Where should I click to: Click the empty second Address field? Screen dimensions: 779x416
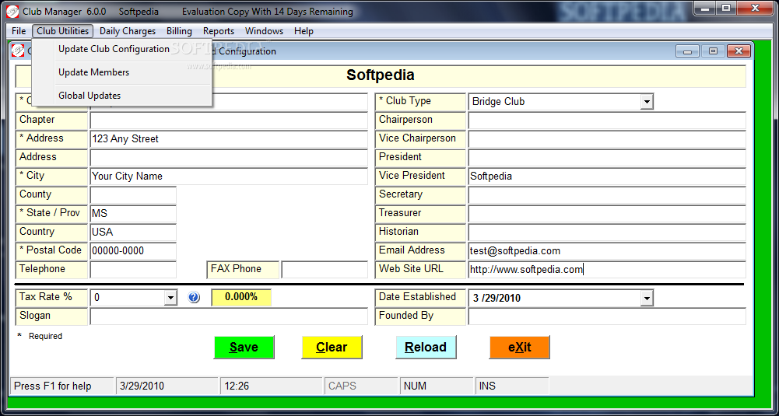pos(229,157)
